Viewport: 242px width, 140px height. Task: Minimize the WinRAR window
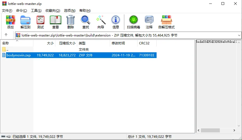point(211,4)
